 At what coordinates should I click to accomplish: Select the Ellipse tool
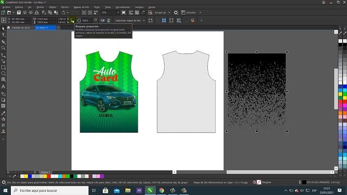coord(3,73)
